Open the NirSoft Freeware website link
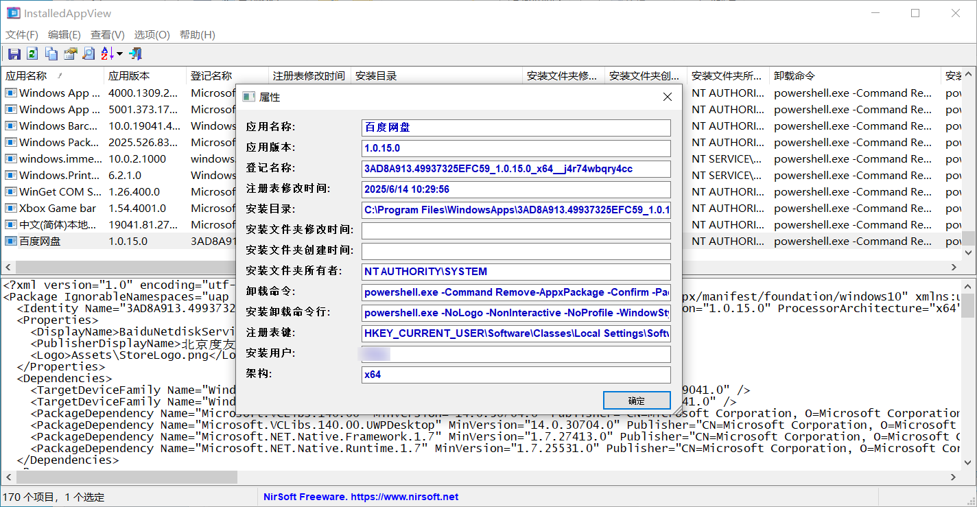The height and width of the screenshot is (507, 977). pyautogui.click(x=361, y=497)
